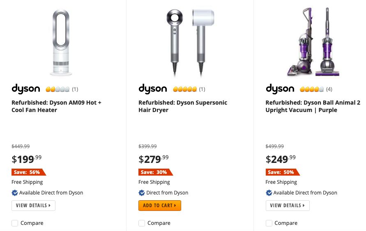Click the verified badge on the Ball Animal 2 listing
This screenshot has height=231, width=366.
(x=269, y=193)
